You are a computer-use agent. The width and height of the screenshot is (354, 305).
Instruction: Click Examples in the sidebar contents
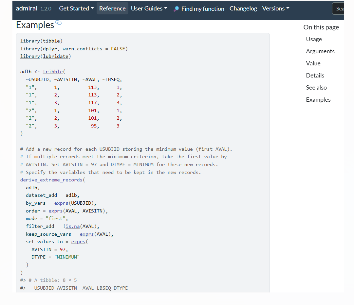(318, 100)
